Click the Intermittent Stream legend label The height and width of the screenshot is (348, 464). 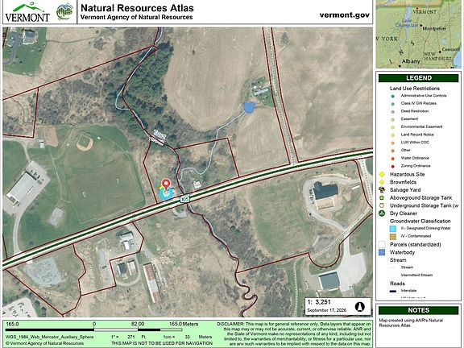416,275
